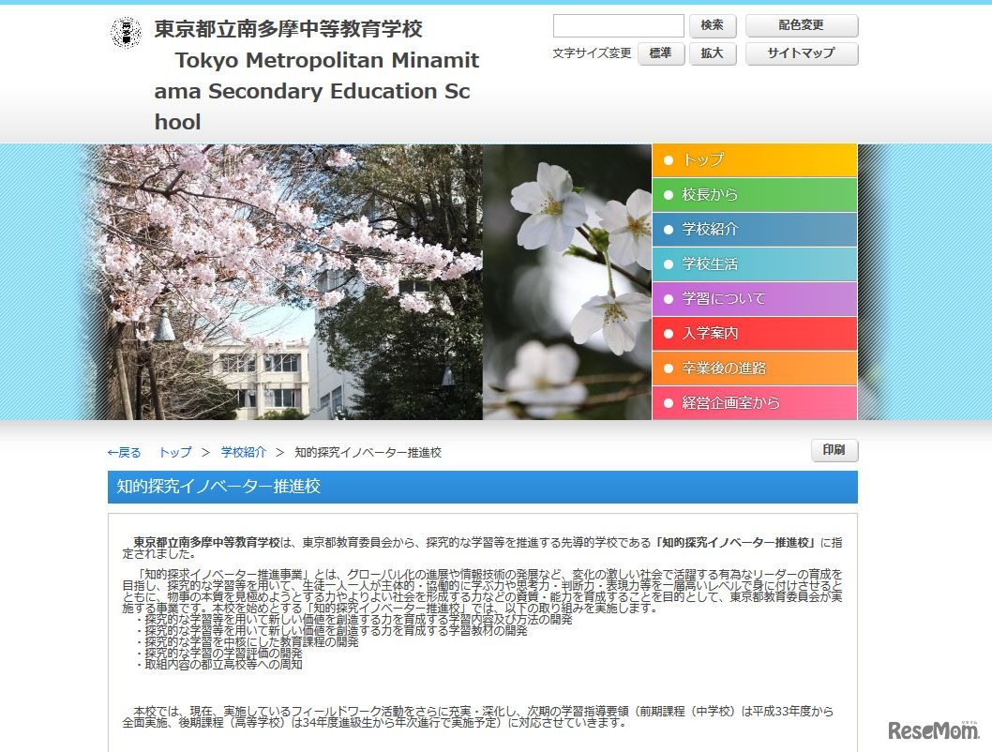Click the school crest logo icon
The height and width of the screenshot is (752, 992).
click(125, 31)
